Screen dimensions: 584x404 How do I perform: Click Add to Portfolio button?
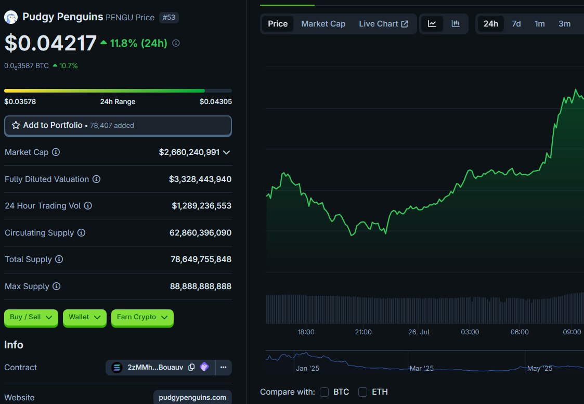click(x=118, y=125)
